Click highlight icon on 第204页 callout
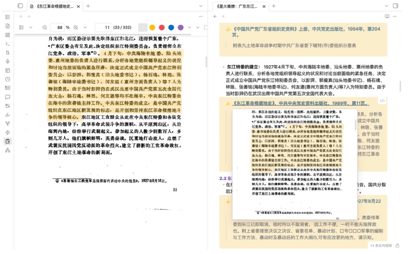 coord(228,29)
